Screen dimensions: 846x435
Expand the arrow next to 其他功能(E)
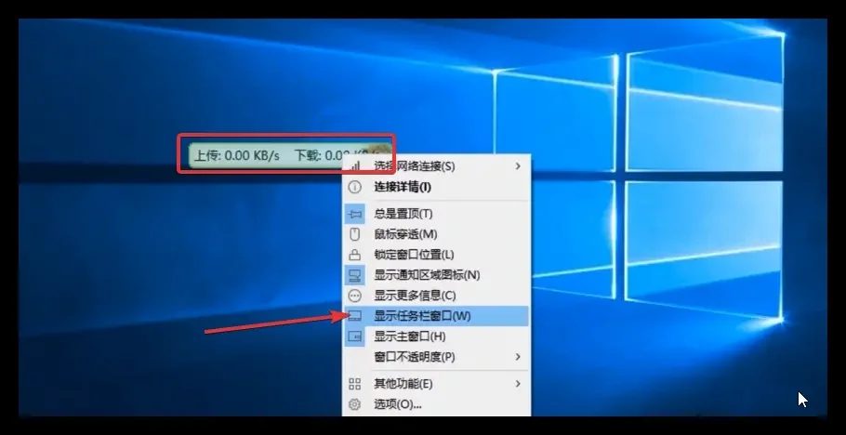point(518,384)
